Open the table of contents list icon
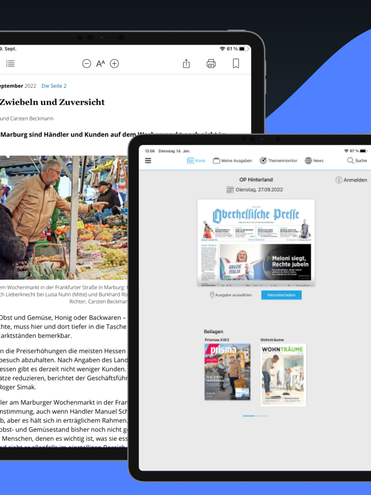This screenshot has width=371, height=495. pos(10,63)
